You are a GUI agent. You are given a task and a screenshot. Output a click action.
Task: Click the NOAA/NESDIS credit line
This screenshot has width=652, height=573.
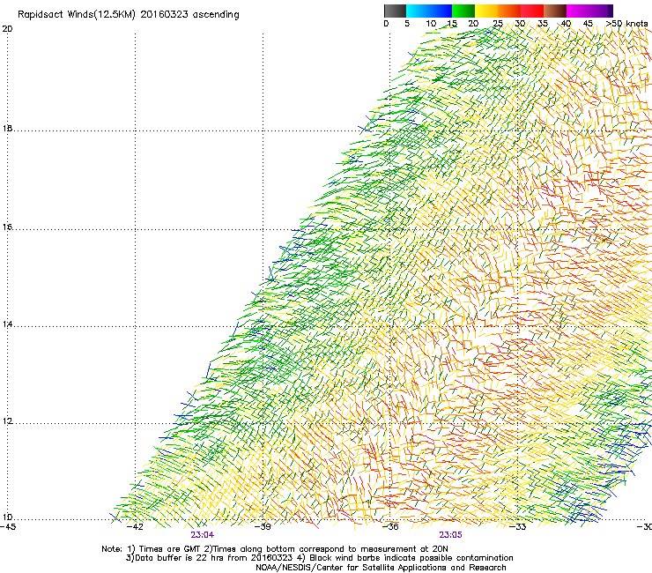pos(381,568)
